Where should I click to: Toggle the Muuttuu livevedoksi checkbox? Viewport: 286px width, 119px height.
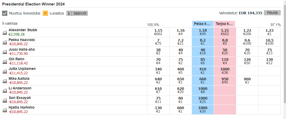5,13
